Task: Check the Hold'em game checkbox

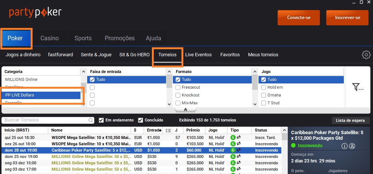Action: (264, 88)
